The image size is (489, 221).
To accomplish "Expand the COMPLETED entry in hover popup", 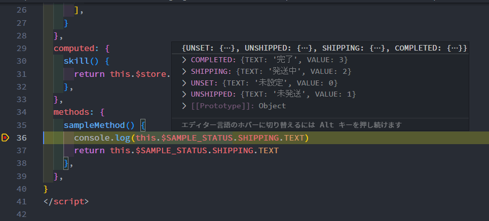I will pyautogui.click(x=184, y=60).
